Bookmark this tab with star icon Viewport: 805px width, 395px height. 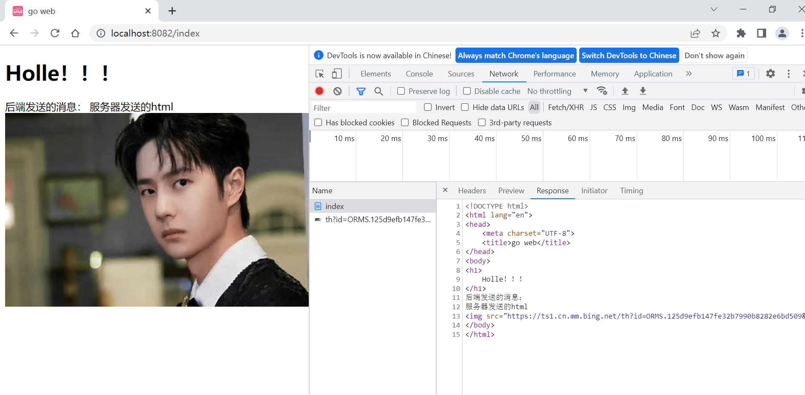click(716, 33)
